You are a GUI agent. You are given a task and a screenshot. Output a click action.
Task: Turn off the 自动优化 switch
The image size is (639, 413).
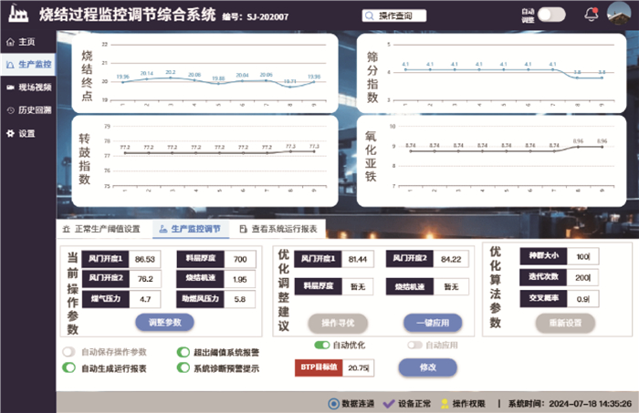pyautogui.click(x=321, y=346)
